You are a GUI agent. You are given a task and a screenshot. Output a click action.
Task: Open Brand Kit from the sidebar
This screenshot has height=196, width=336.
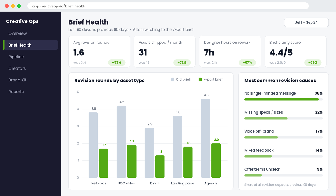point(17,80)
